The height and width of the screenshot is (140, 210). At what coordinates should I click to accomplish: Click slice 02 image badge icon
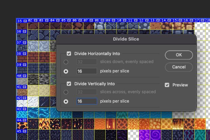[x=35, y=20]
